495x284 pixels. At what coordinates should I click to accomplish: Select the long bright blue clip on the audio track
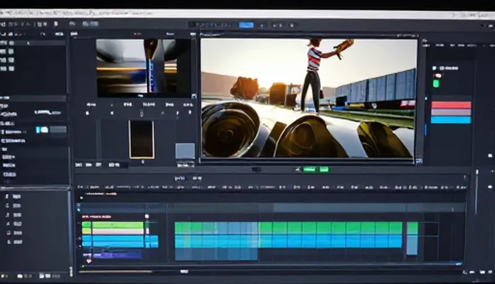[x=288, y=242]
